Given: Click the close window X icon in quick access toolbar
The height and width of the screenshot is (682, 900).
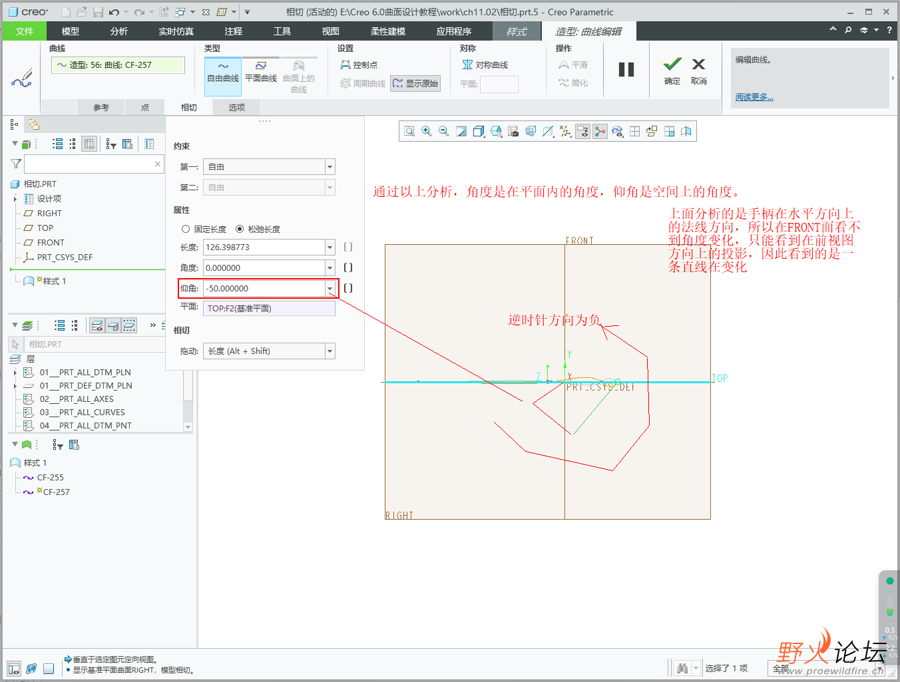Looking at the screenshot, I should tap(206, 12).
